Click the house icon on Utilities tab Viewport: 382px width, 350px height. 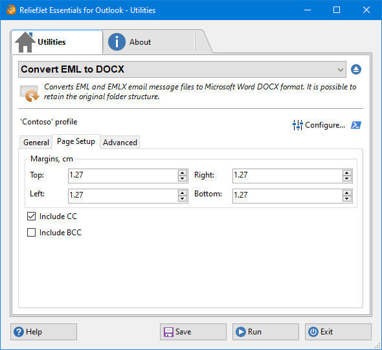pos(25,42)
